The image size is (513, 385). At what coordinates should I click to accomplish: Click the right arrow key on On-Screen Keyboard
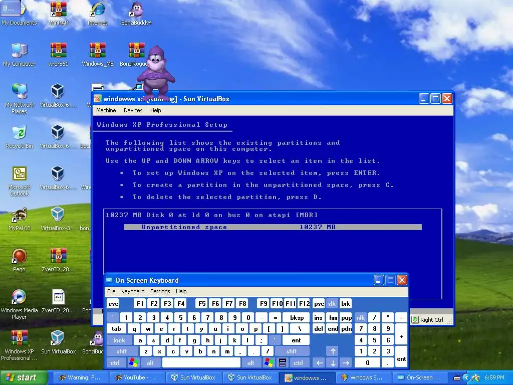(x=346, y=363)
